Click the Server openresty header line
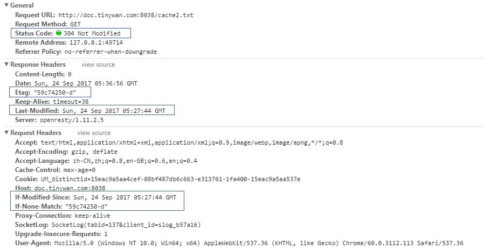The width and height of the screenshot is (484, 250). pyautogui.click(x=59, y=120)
